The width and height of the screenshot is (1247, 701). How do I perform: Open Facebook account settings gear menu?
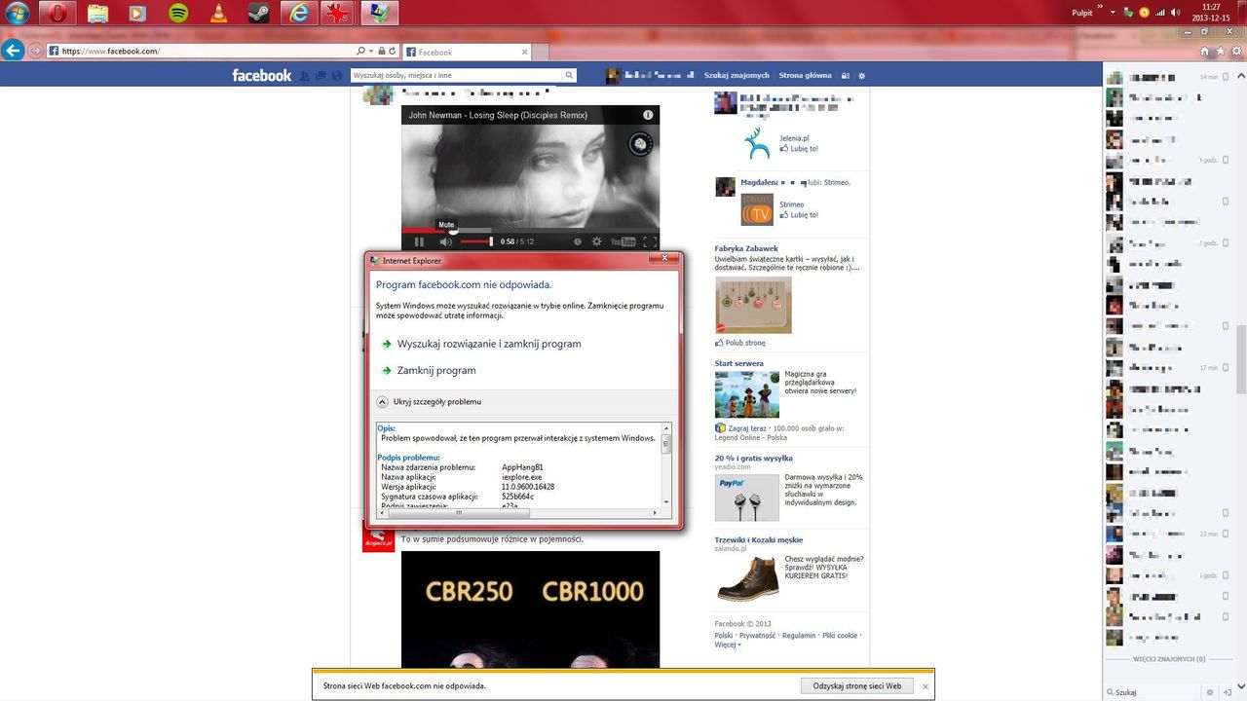(861, 75)
